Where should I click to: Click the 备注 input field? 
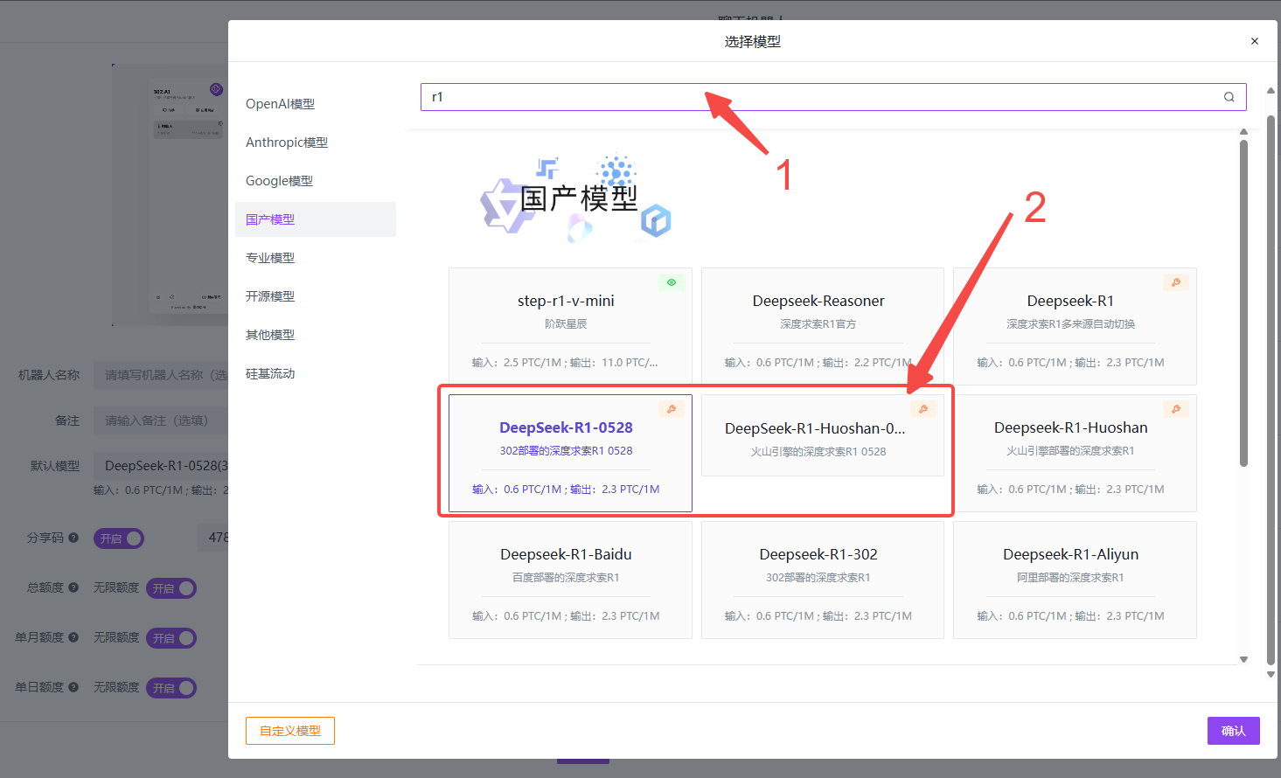pos(161,420)
